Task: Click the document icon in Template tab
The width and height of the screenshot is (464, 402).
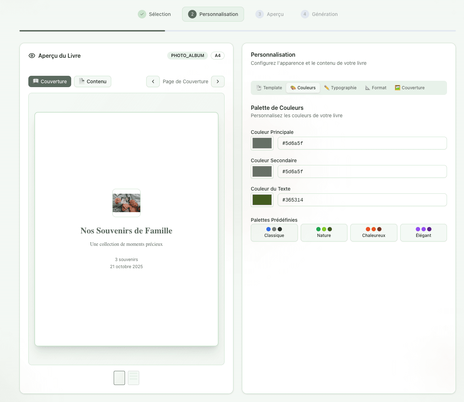Action: 259,88
